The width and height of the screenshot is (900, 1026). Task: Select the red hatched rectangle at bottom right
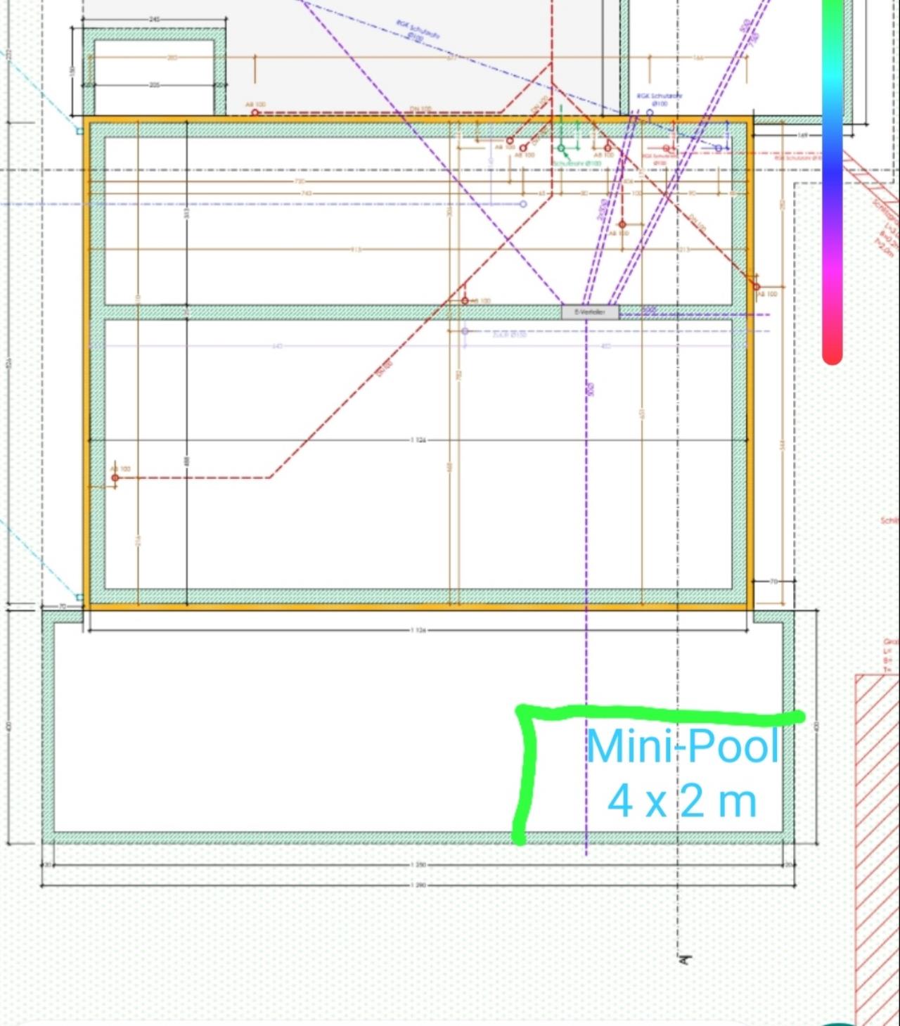pyautogui.click(x=876, y=844)
